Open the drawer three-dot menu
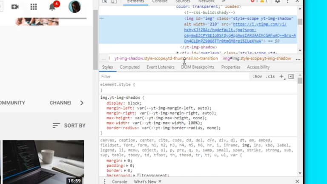Screen dimensions: 327x184 105,181
